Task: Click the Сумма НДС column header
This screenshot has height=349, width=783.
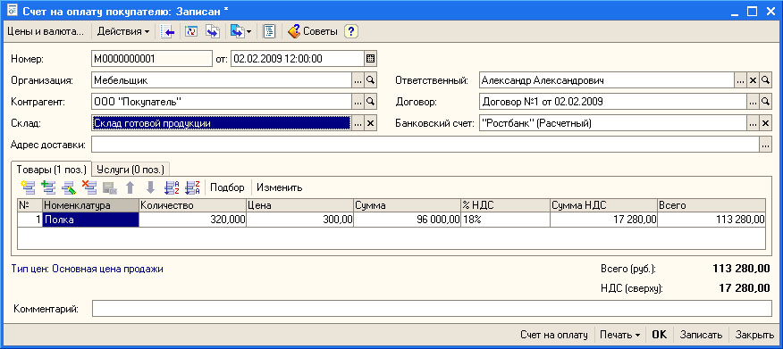Action: point(603,205)
